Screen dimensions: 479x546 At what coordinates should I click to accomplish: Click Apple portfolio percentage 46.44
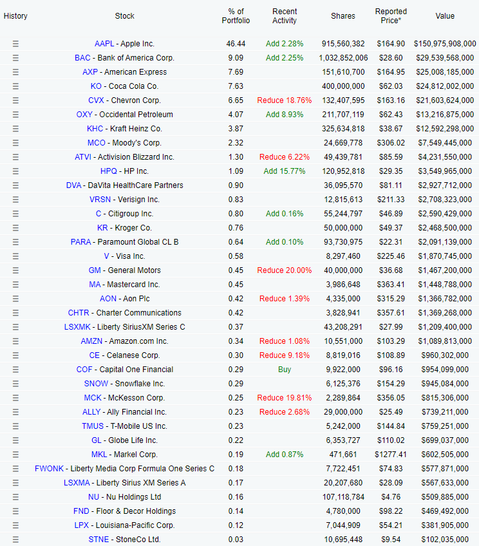point(236,44)
